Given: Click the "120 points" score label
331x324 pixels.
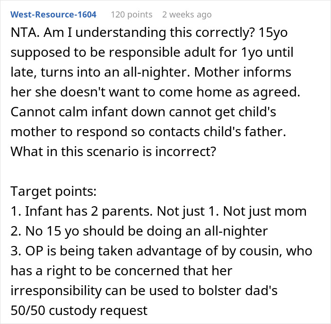Looking at the screenshot, I should pyautogui.click(x=131, y=15).
